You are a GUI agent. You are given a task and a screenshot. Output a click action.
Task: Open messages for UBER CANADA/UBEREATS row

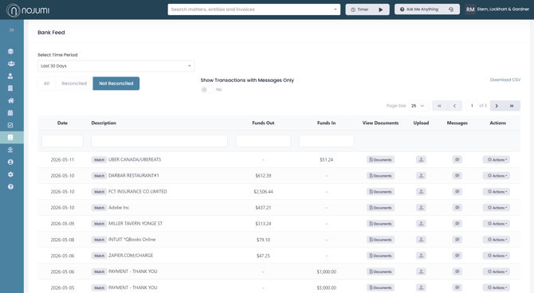click(457, 159)
